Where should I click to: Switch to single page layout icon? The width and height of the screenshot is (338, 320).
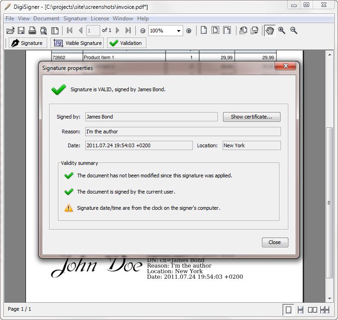coord(288,310)
